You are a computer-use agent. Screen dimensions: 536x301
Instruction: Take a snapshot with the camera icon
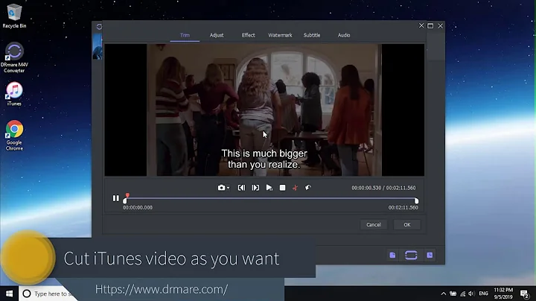tap(222, 188)
